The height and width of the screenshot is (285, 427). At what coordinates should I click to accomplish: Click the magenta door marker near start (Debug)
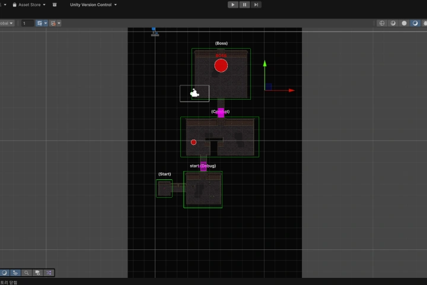pos(203,166)
